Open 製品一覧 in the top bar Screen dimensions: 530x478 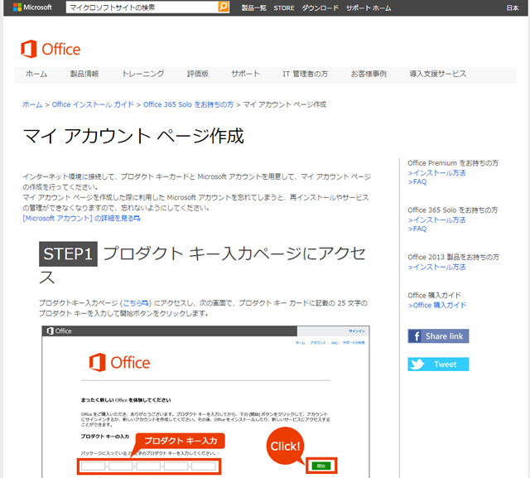tap(253, 7)
